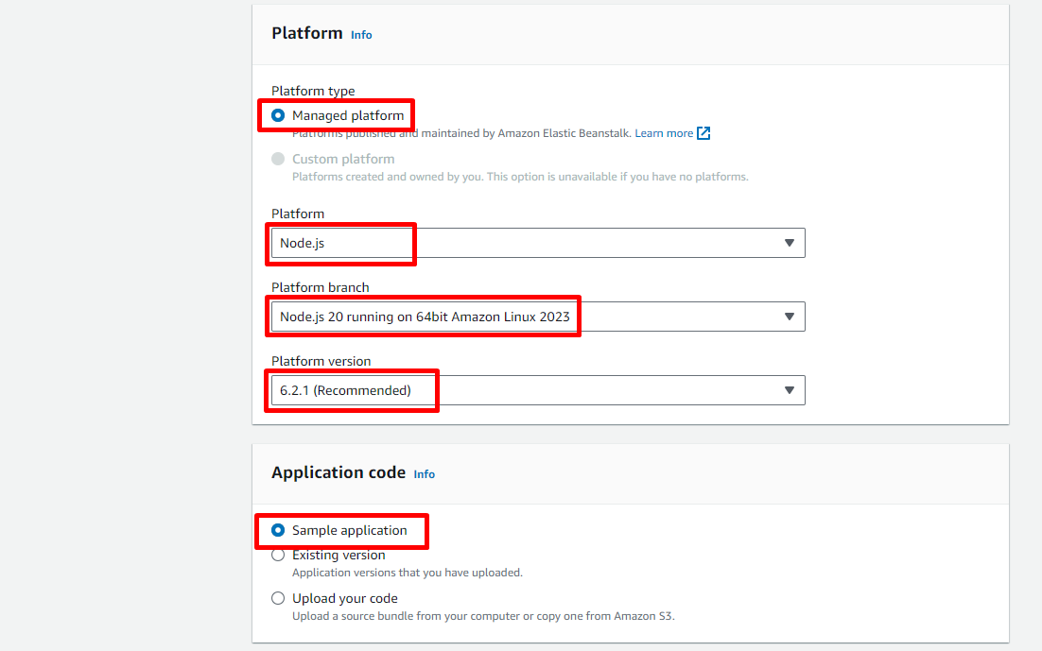
Task: Click the Application code section heading
Action: click(338, 472)
